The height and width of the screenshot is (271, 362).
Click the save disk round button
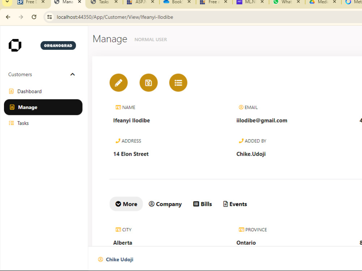pos(148,83)
